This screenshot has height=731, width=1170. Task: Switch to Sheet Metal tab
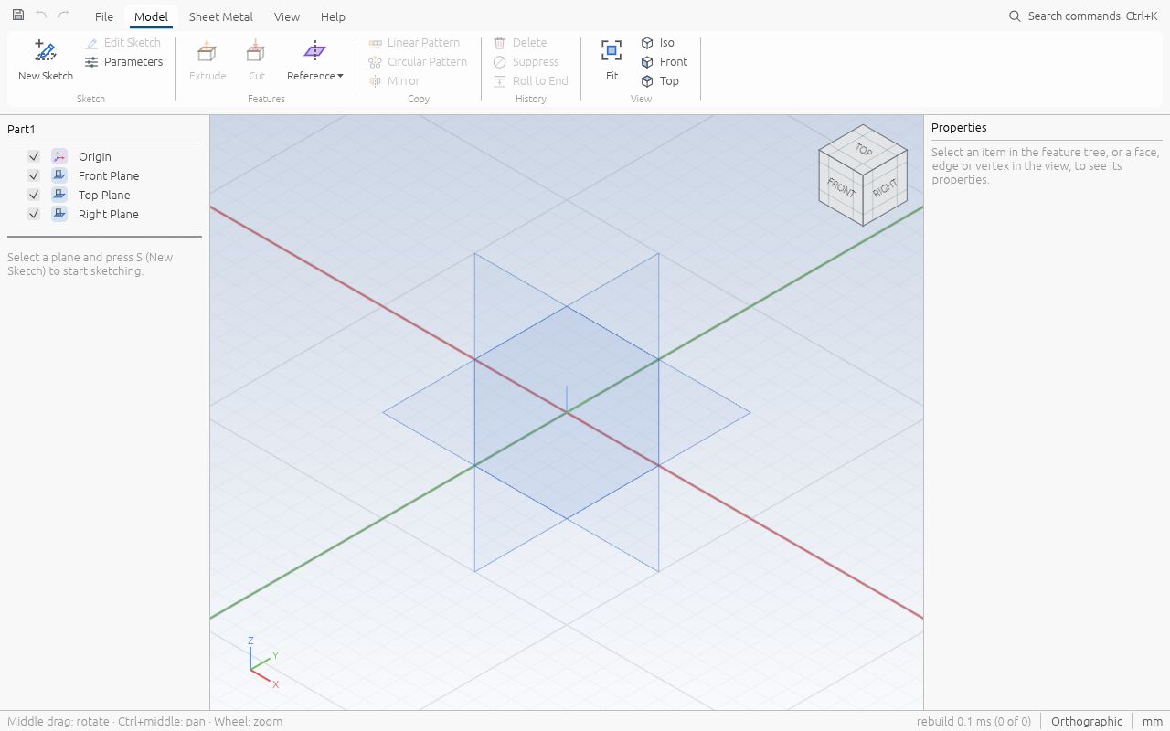pos(221,16)
